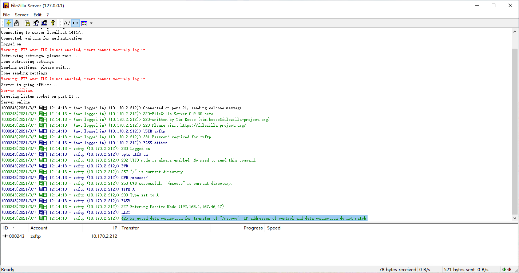Click '78 bytes received' in status bar
Screen dimensions: 519x273
click(x=397, y=270)
